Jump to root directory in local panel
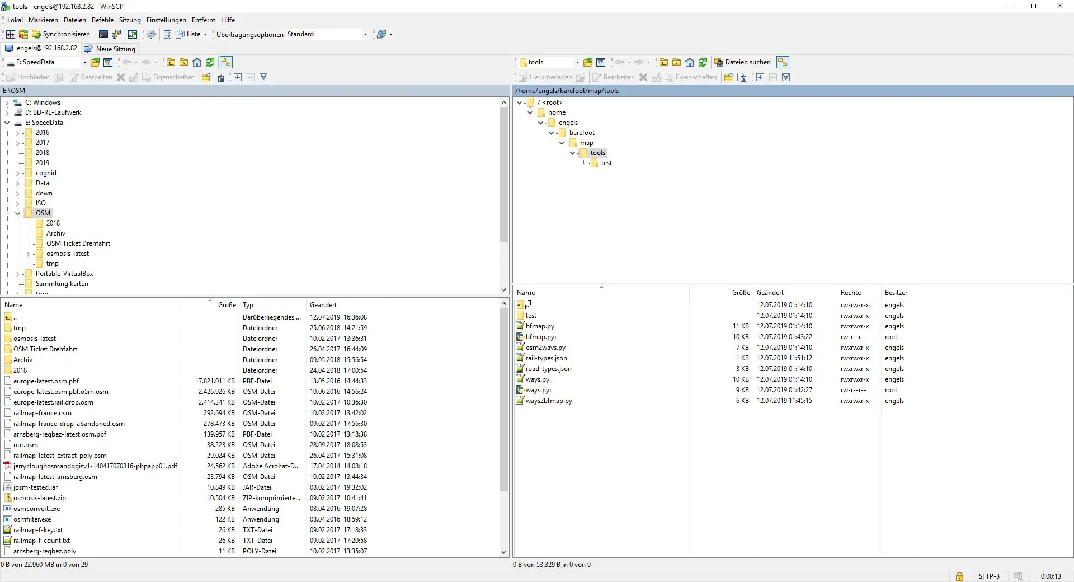 click(x=183, y=62)
